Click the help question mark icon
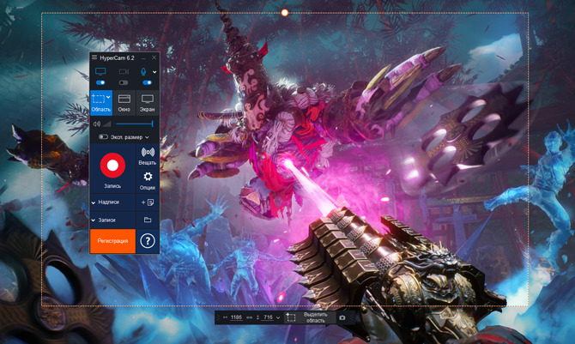The height and width of the screenshot is (344, 575). pyautogui.click(x=147, y=241)
